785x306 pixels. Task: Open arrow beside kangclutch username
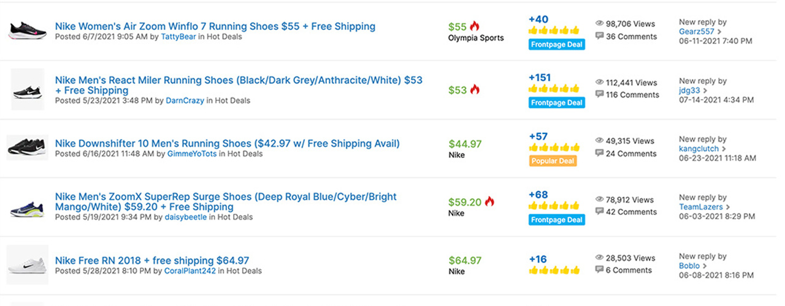pyautogui.click(x=724, y=149)
